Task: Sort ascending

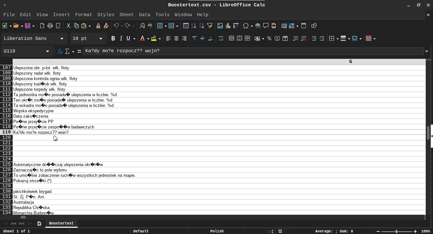Action: coord(194,26)
